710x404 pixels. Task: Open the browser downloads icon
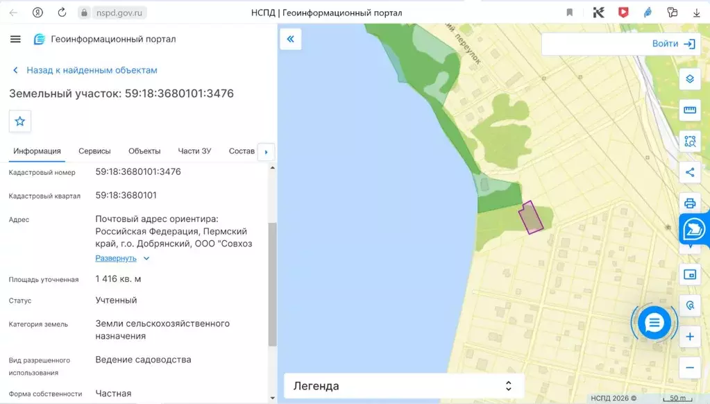coord(696,13)
